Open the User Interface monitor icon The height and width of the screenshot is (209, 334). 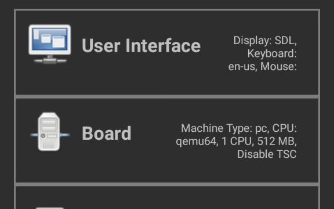[x=50, y=44]
